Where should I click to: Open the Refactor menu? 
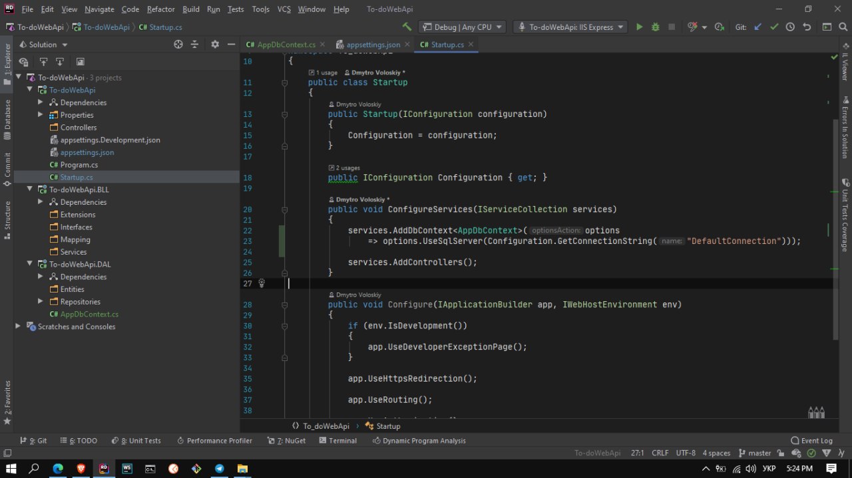[160, 9]
